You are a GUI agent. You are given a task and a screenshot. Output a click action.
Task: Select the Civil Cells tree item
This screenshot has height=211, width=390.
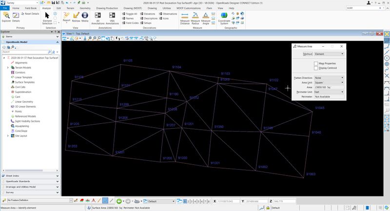[20, 87]
